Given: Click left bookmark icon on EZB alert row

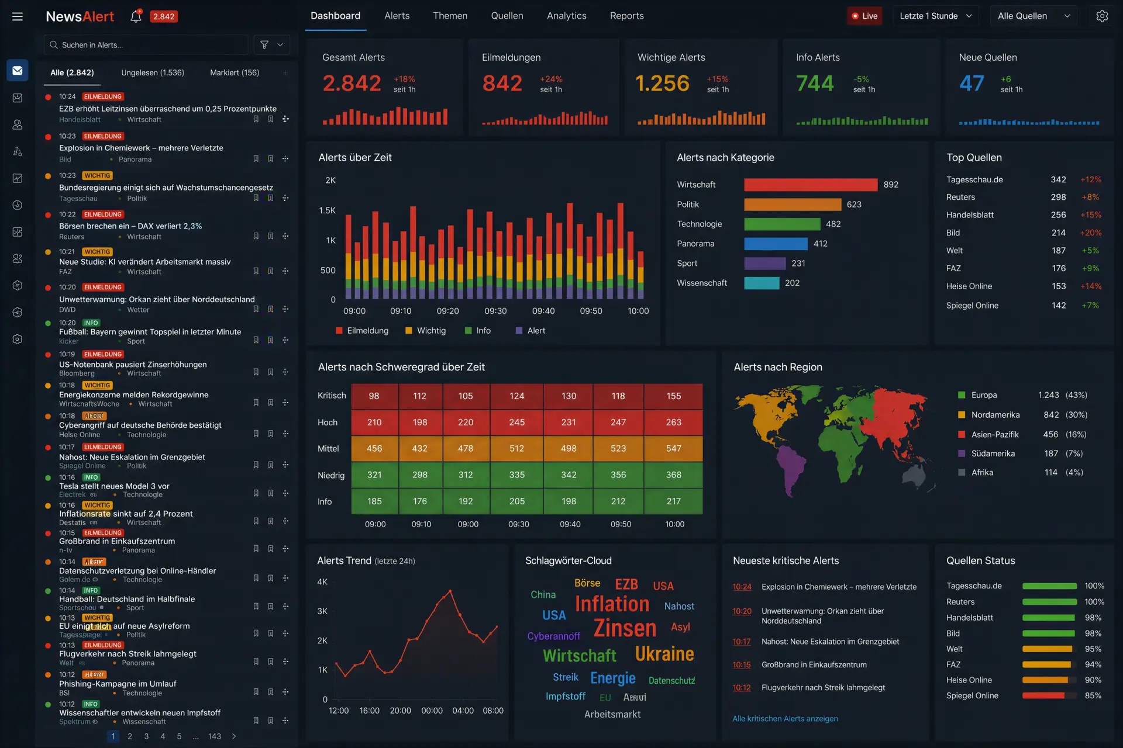Looking at the screenshot, I should coord(256,119).
